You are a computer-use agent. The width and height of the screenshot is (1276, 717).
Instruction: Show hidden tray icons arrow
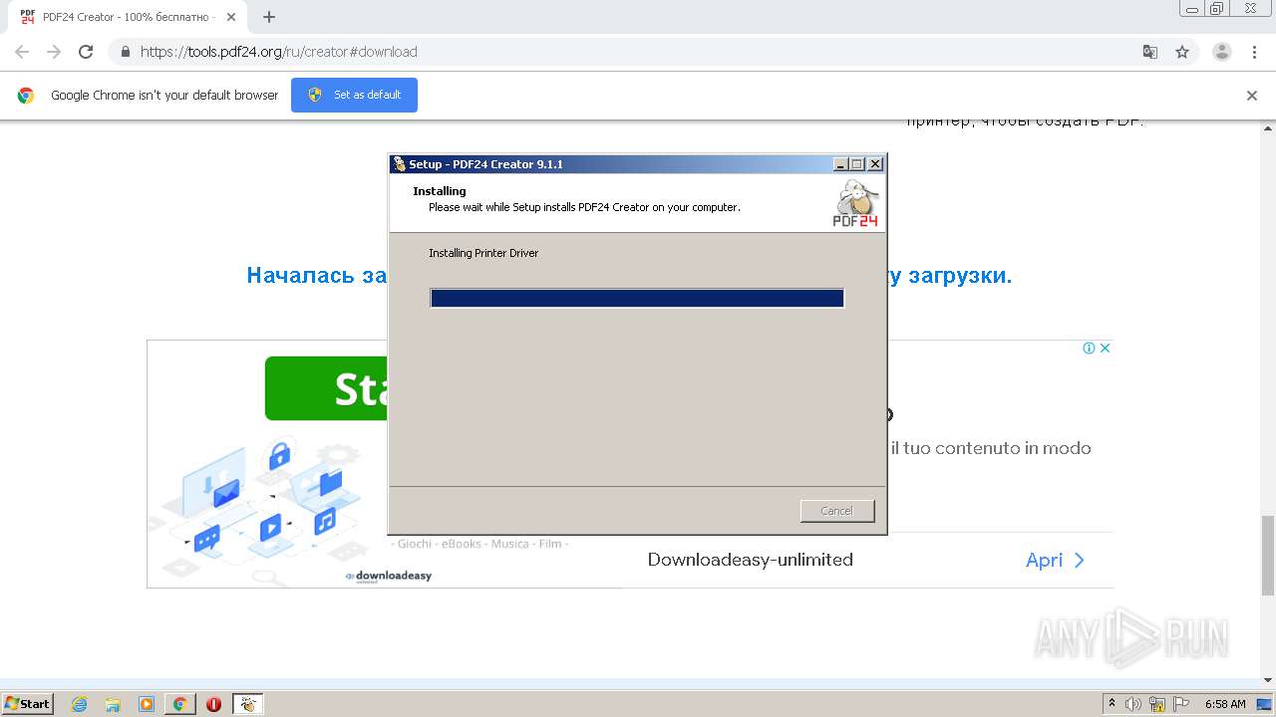pos(1112,703)
